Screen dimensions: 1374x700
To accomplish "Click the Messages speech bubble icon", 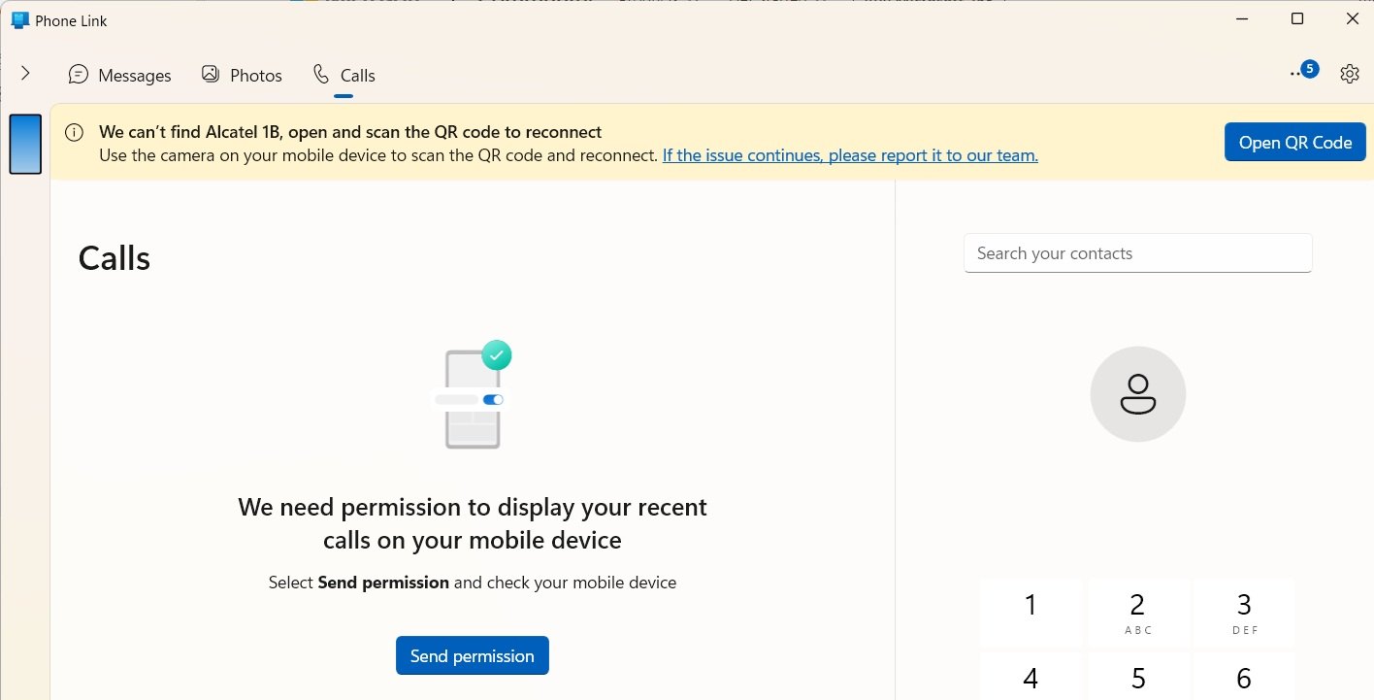I will tap(78, 74).
